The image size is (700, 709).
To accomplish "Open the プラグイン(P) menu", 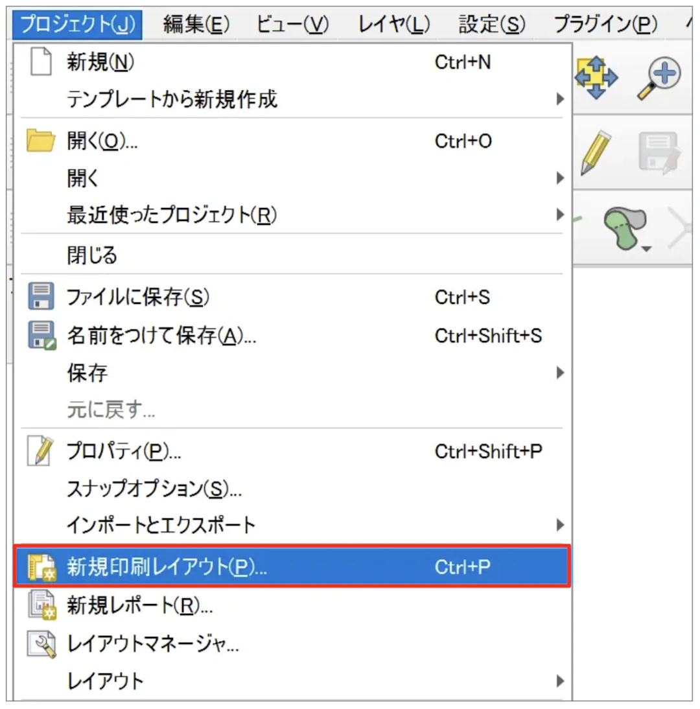I will [x=605, y=25].
